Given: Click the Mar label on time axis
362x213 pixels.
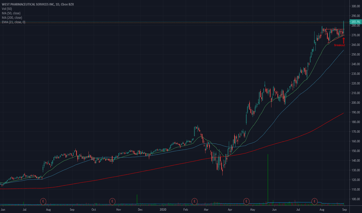Looking at the screenshot, I should click(x=206, y=210).
